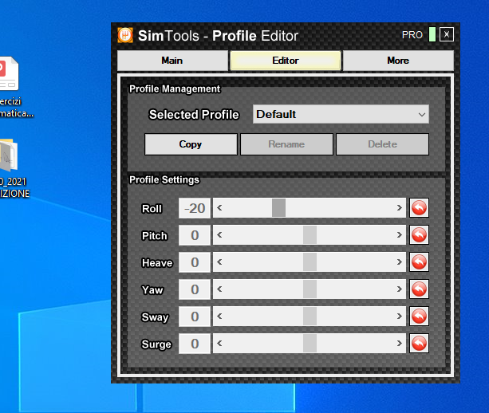The width and height of the screenshot is (489, 413).
Task: Decrease Roll with the left arrow
Action: pyautogui.click(x=219, y=208)
